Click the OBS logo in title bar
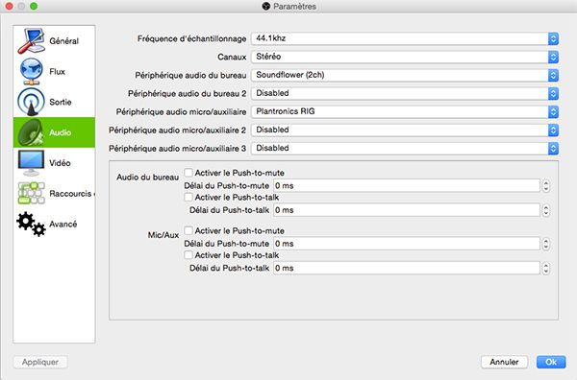 coord(266,7)
